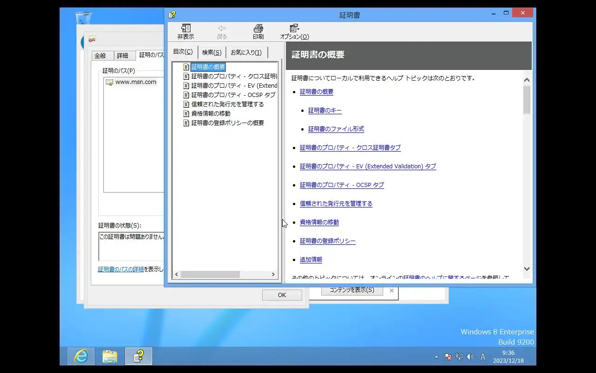Click the コンテンツを表示(S) button
Image resolution: width=596 pixels, height=373 pixels.
pos(352,290)
